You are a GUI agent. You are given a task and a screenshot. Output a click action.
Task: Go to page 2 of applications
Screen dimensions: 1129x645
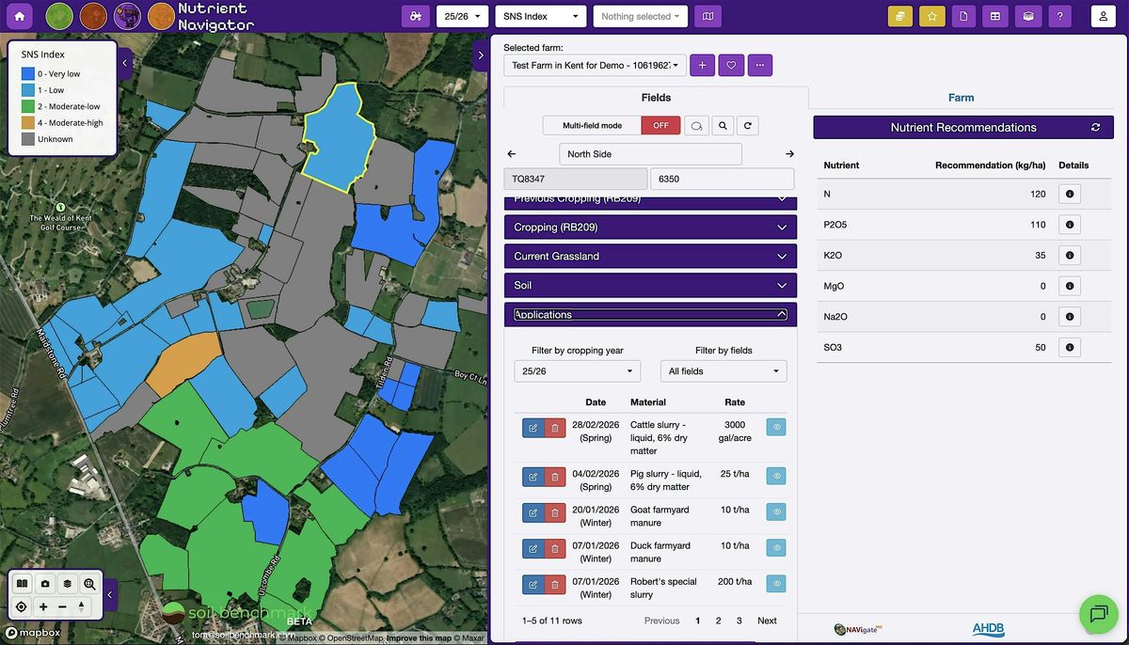coord(718,621)
